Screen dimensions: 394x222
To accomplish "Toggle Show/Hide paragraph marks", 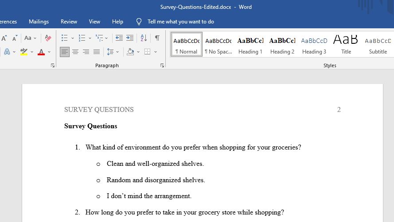I will pyautogui.click(x=157, y=38).
